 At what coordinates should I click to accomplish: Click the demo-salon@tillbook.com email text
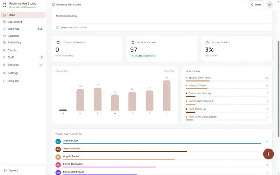pos(22,7)
